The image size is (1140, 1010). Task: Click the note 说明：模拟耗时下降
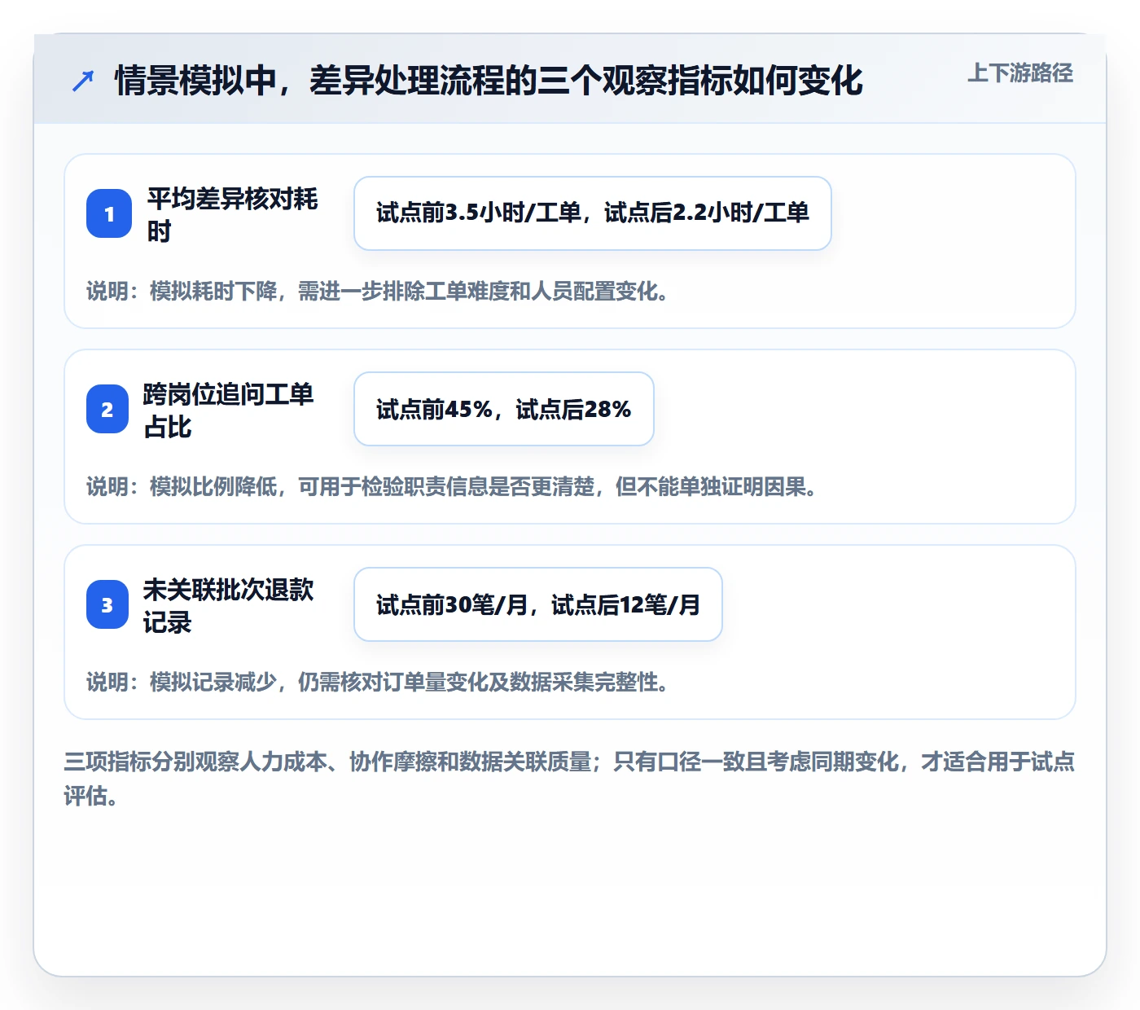pos(379,291)
